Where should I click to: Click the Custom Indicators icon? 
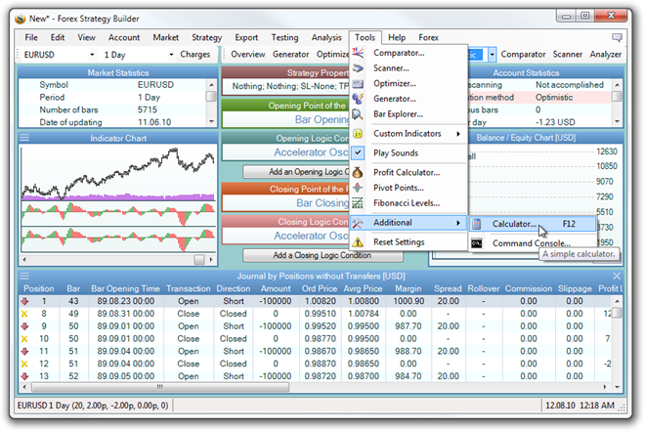click(358, 134)
